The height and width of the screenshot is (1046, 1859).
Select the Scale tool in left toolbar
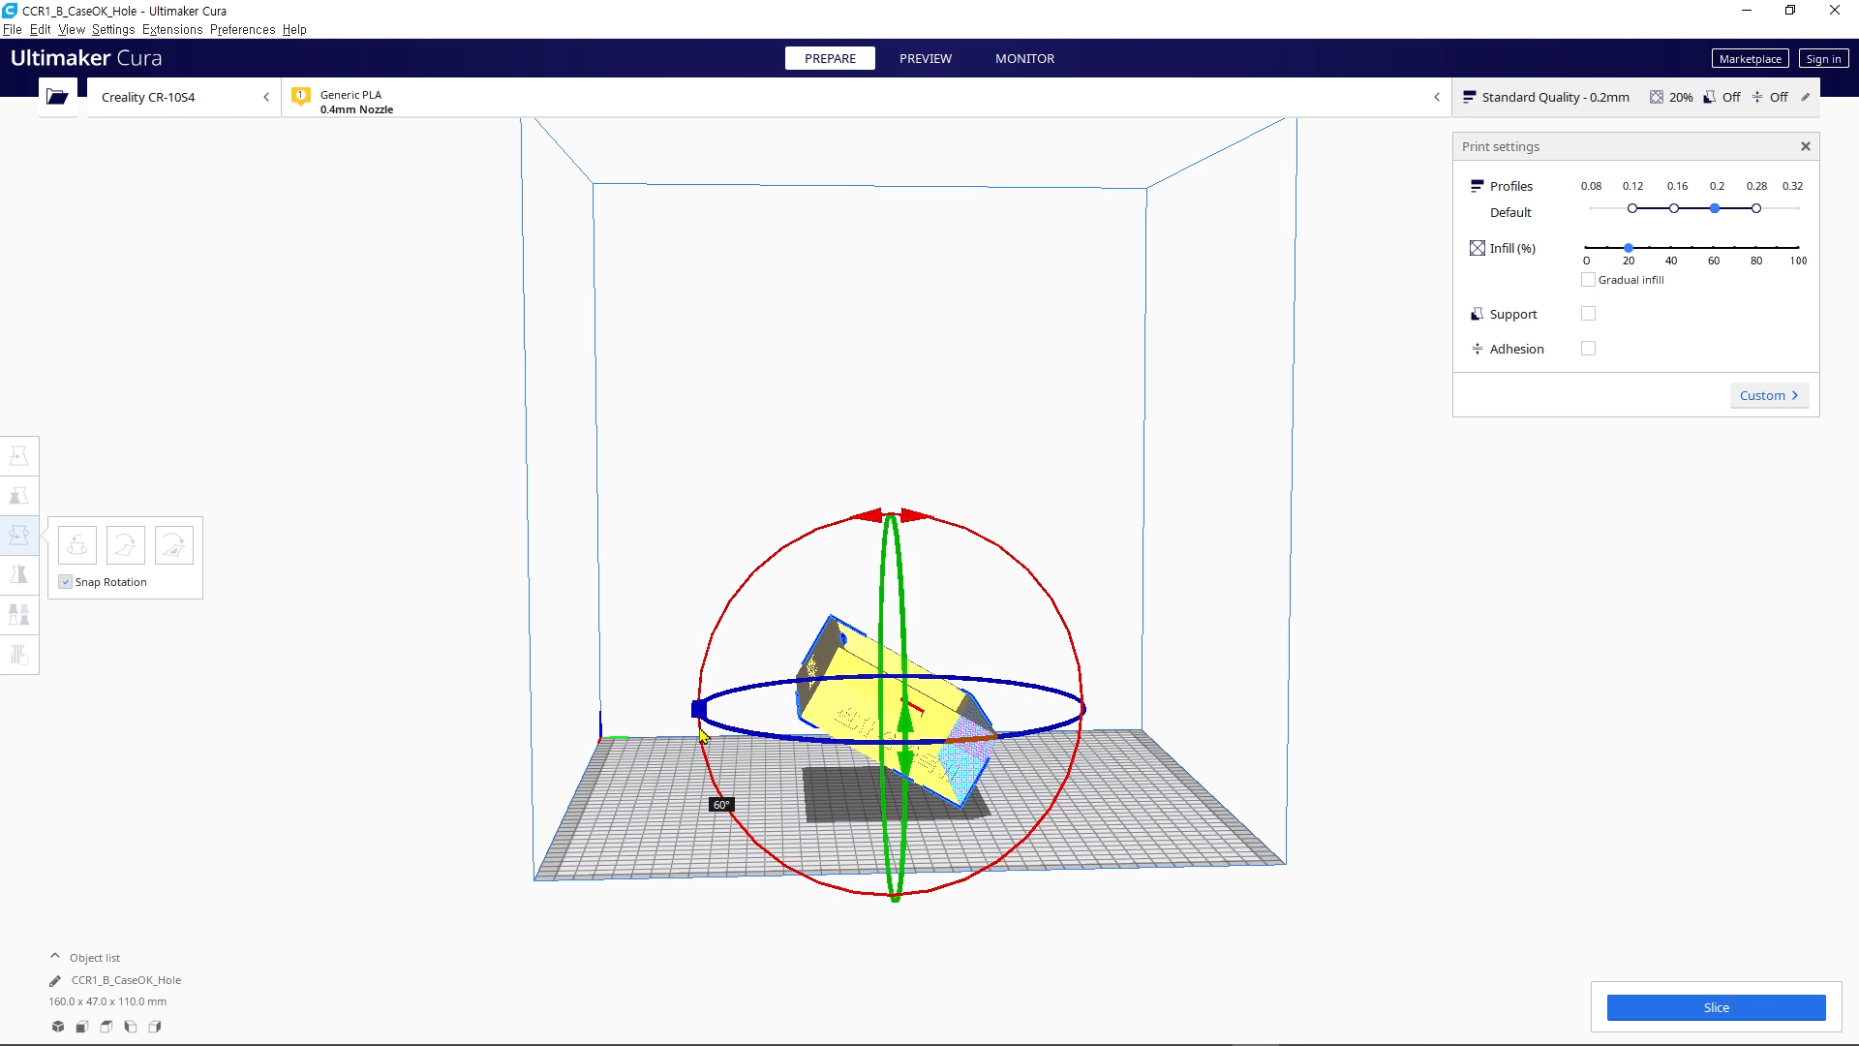click(18, 496)
